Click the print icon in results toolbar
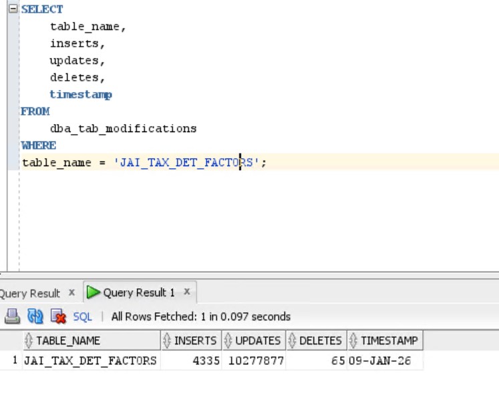The height and width of the screenshot is (397, 499). [x=12, y=316]
